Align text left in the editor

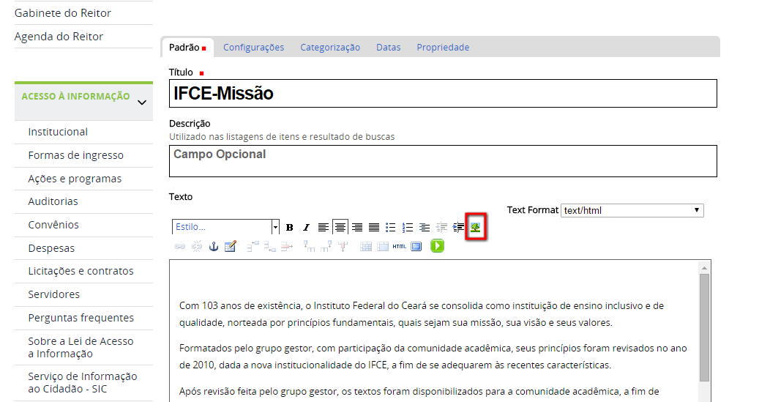tap(323, 227)
